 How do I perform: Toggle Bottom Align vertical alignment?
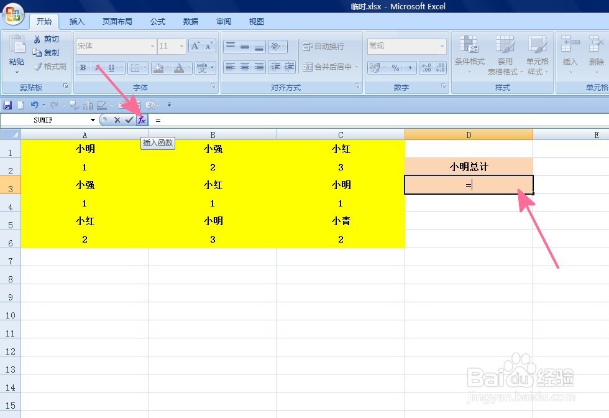point(259,46)
